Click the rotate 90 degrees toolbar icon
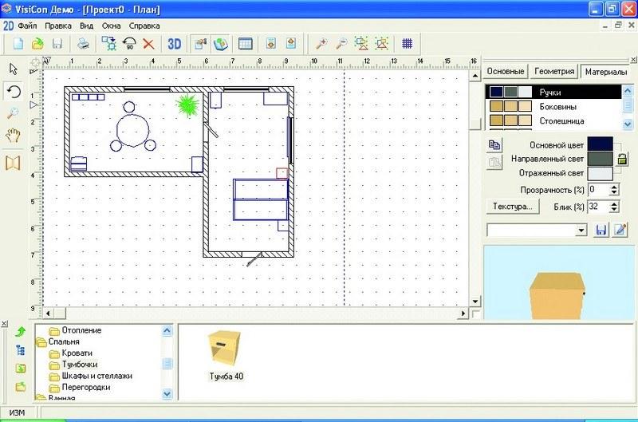The height and width of the screenshot is (422, 638). pyautogui.click(x=129, y=43)
